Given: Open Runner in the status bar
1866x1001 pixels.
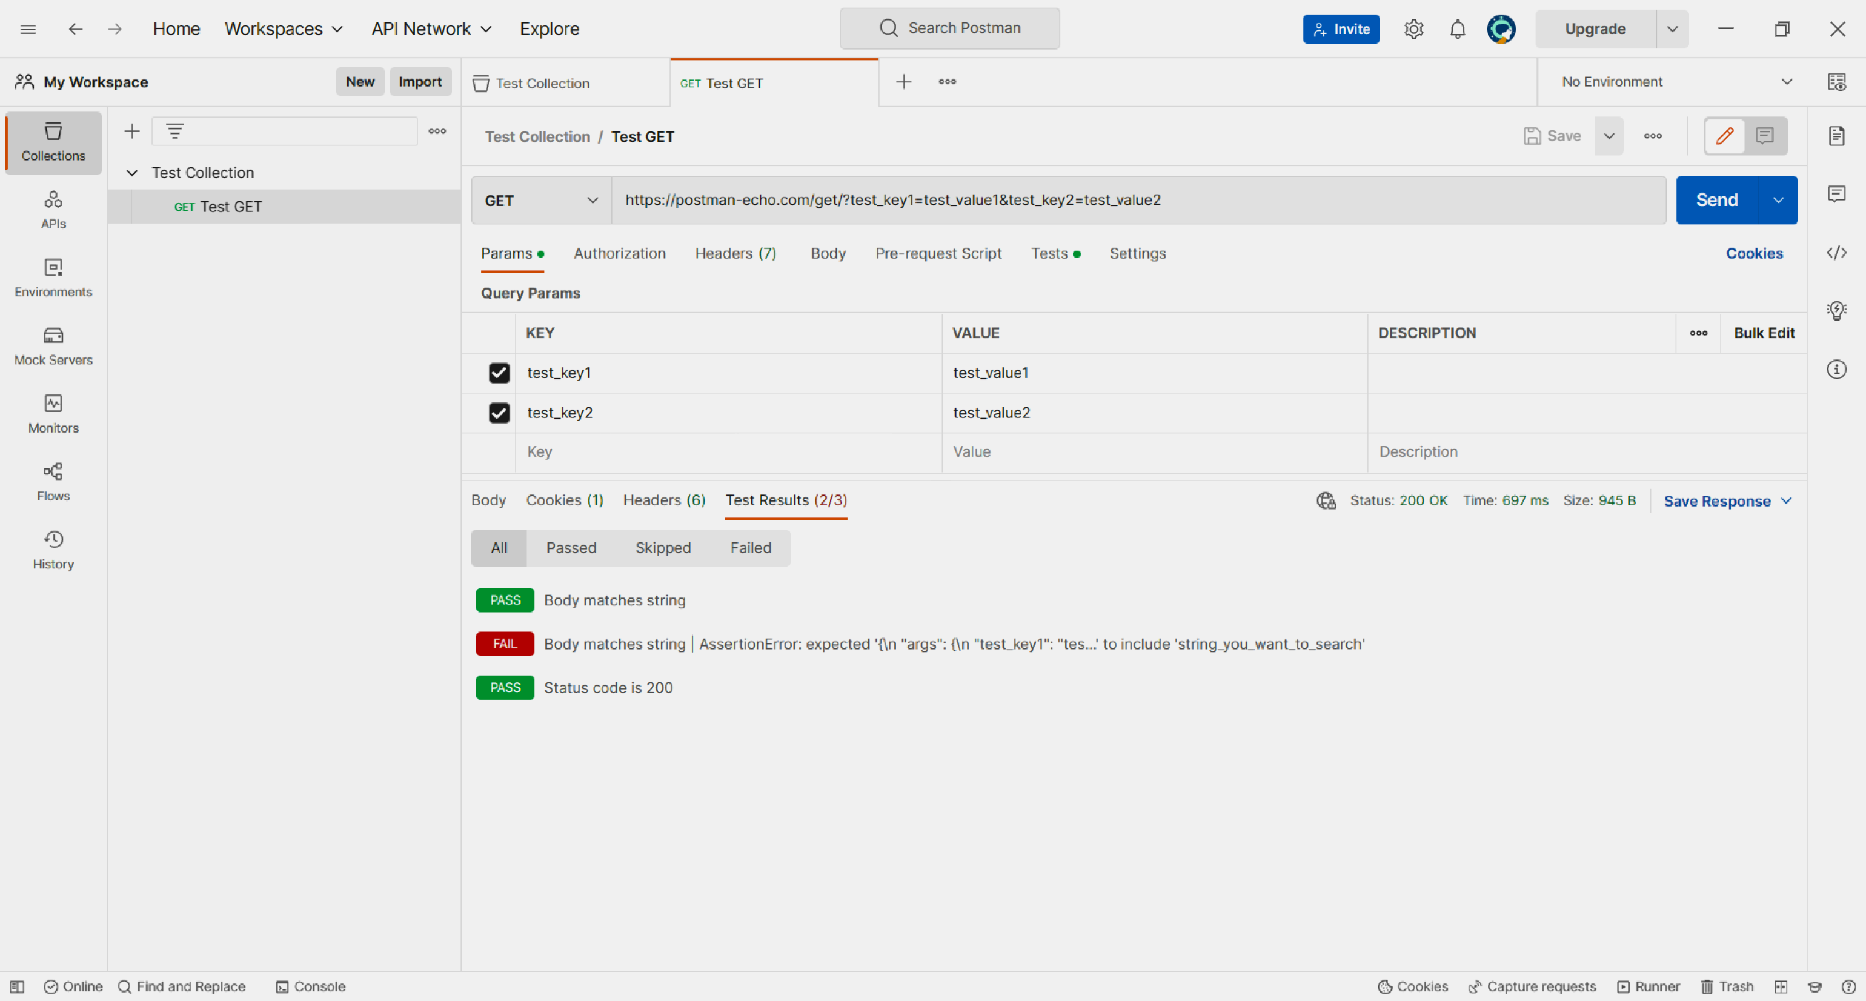Looking at the screenshot, I should [x=1648, y=986].
